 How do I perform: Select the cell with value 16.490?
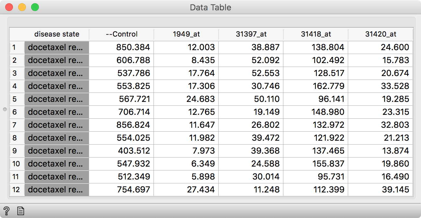[x=381, y=177]
